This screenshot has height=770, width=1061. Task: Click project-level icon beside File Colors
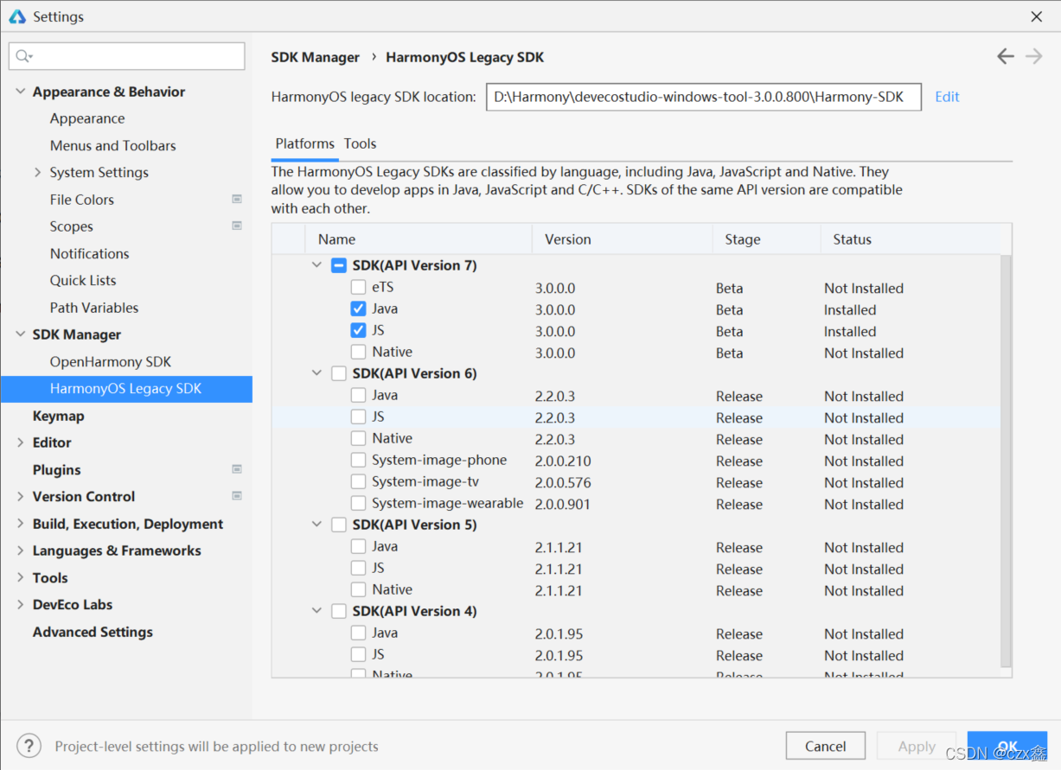pos(237,199)
